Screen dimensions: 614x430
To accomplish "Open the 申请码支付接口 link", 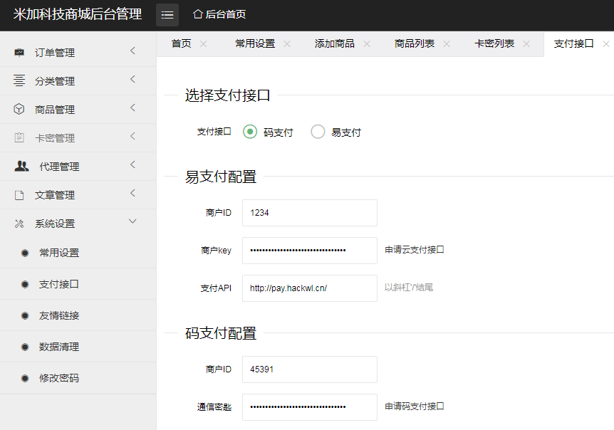I will point(415,407).
